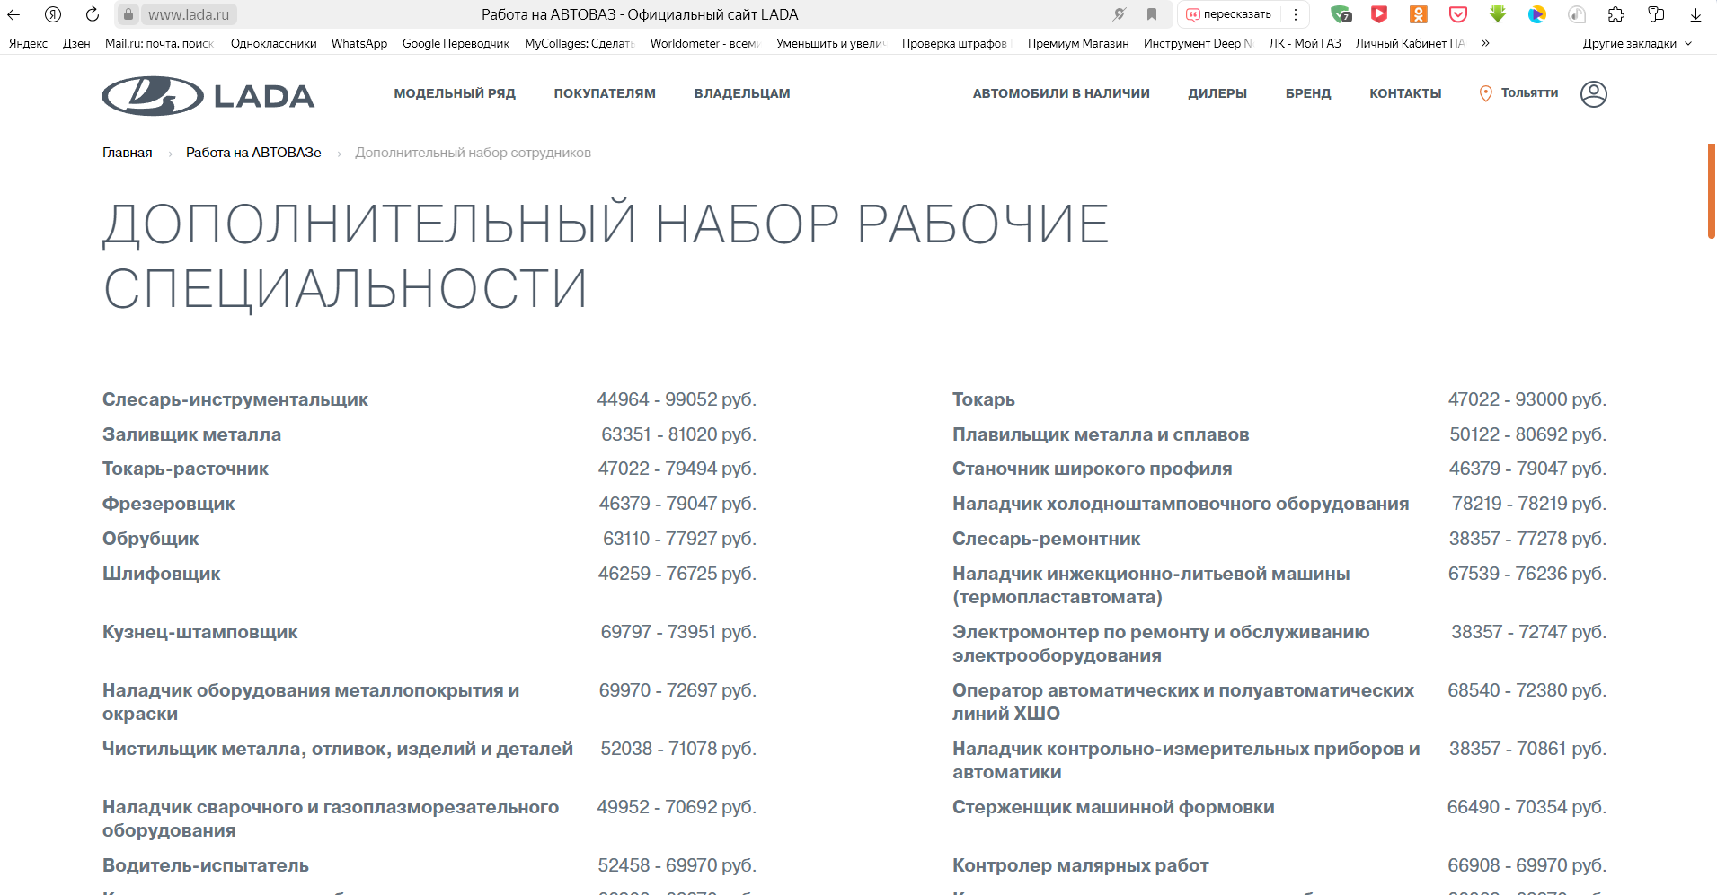
Task: Open the КОНТАКТЫ menu item
Action: click(x=1405, y=93)
